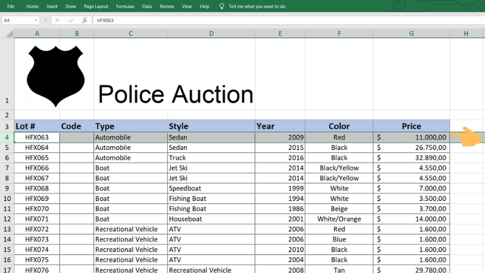Open the Help tab
The width and height of the screenshot is (485, 273).
[204, 6]
